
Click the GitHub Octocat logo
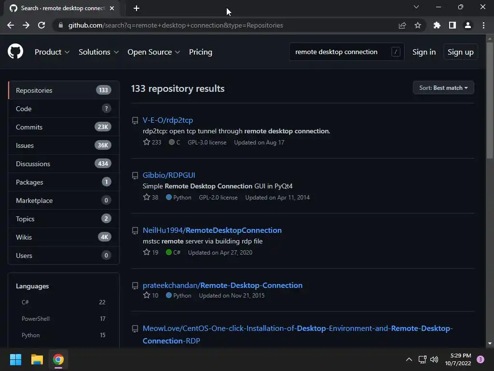[15, 52]
